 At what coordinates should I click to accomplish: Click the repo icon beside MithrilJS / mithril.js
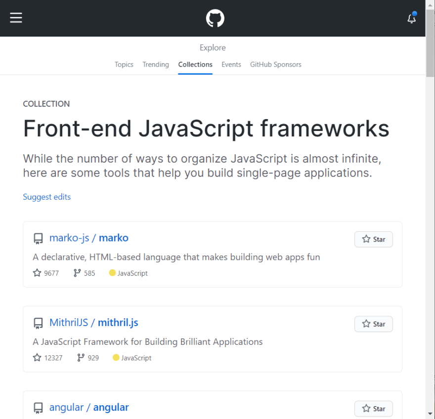(x=38, y=323)
